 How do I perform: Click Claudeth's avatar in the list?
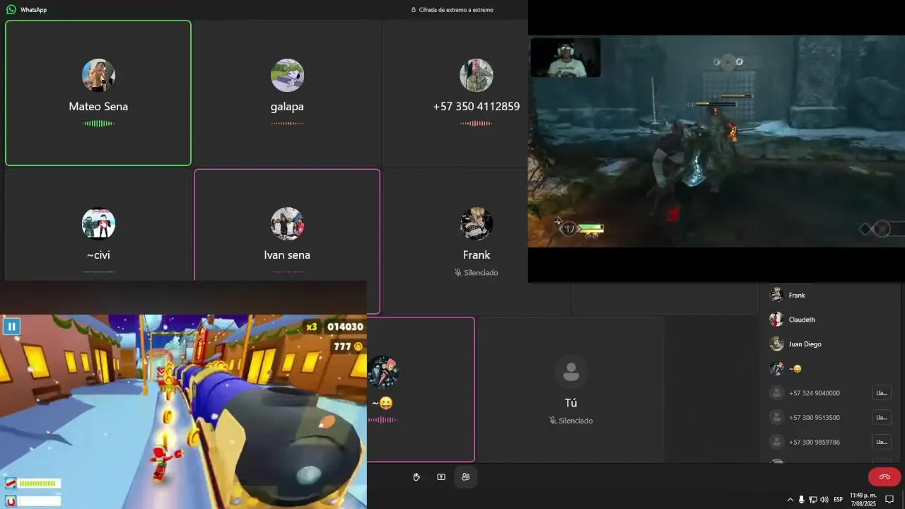(x=776, y=320)
